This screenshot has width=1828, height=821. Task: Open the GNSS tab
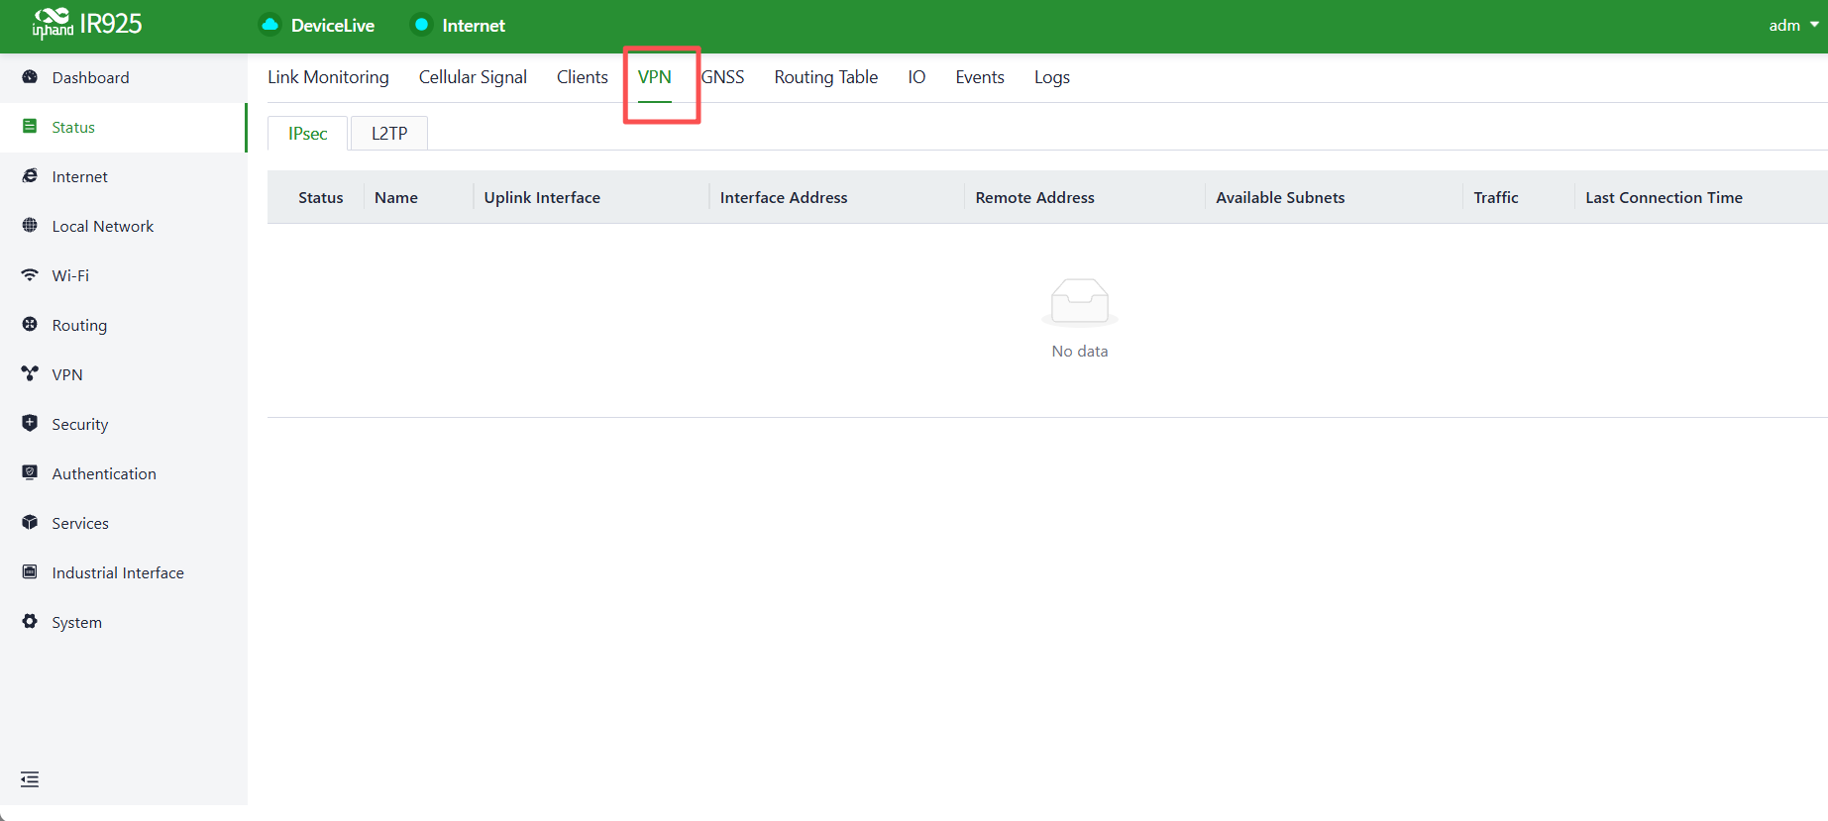pyautogui.click(x=723, y=77)
